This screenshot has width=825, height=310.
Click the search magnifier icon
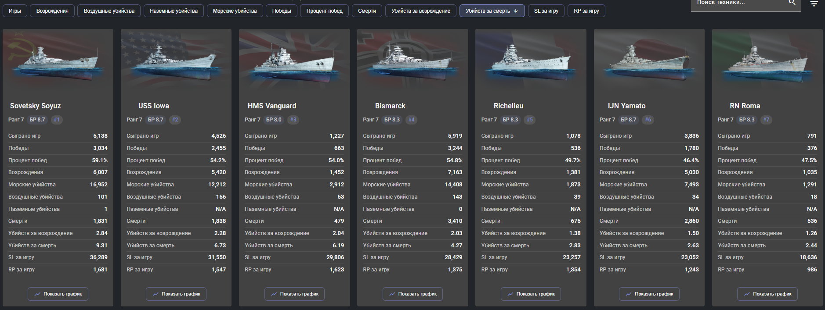point(792,3)
